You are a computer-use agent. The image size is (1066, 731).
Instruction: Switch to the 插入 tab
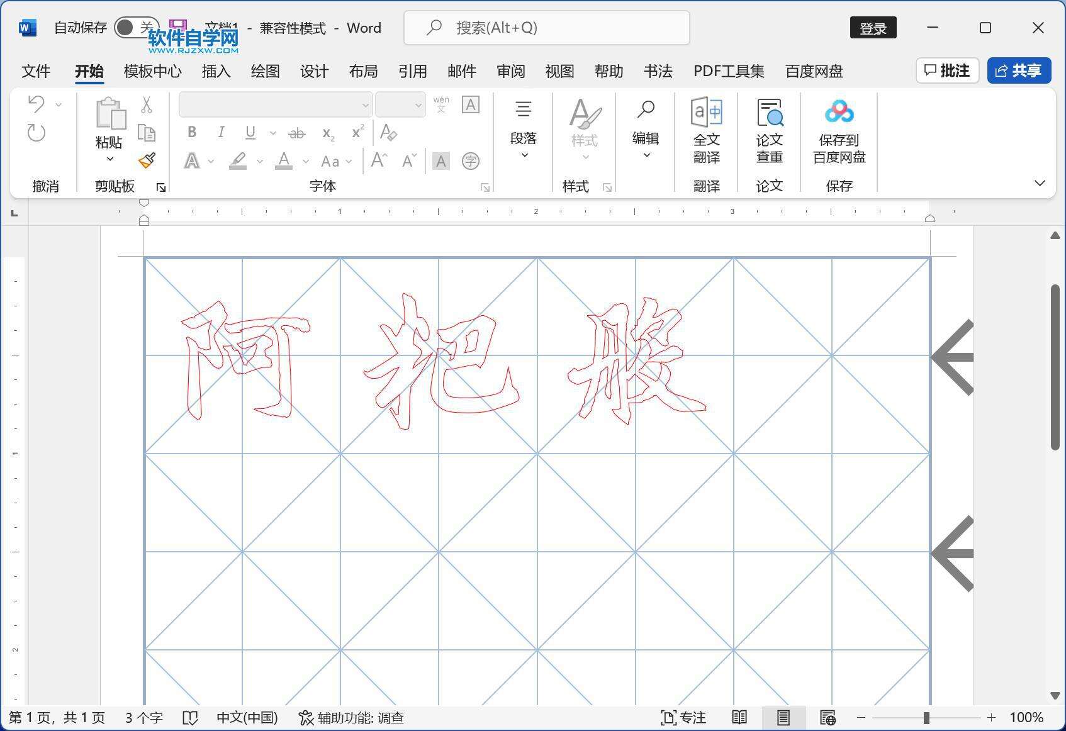click(216, 71)
